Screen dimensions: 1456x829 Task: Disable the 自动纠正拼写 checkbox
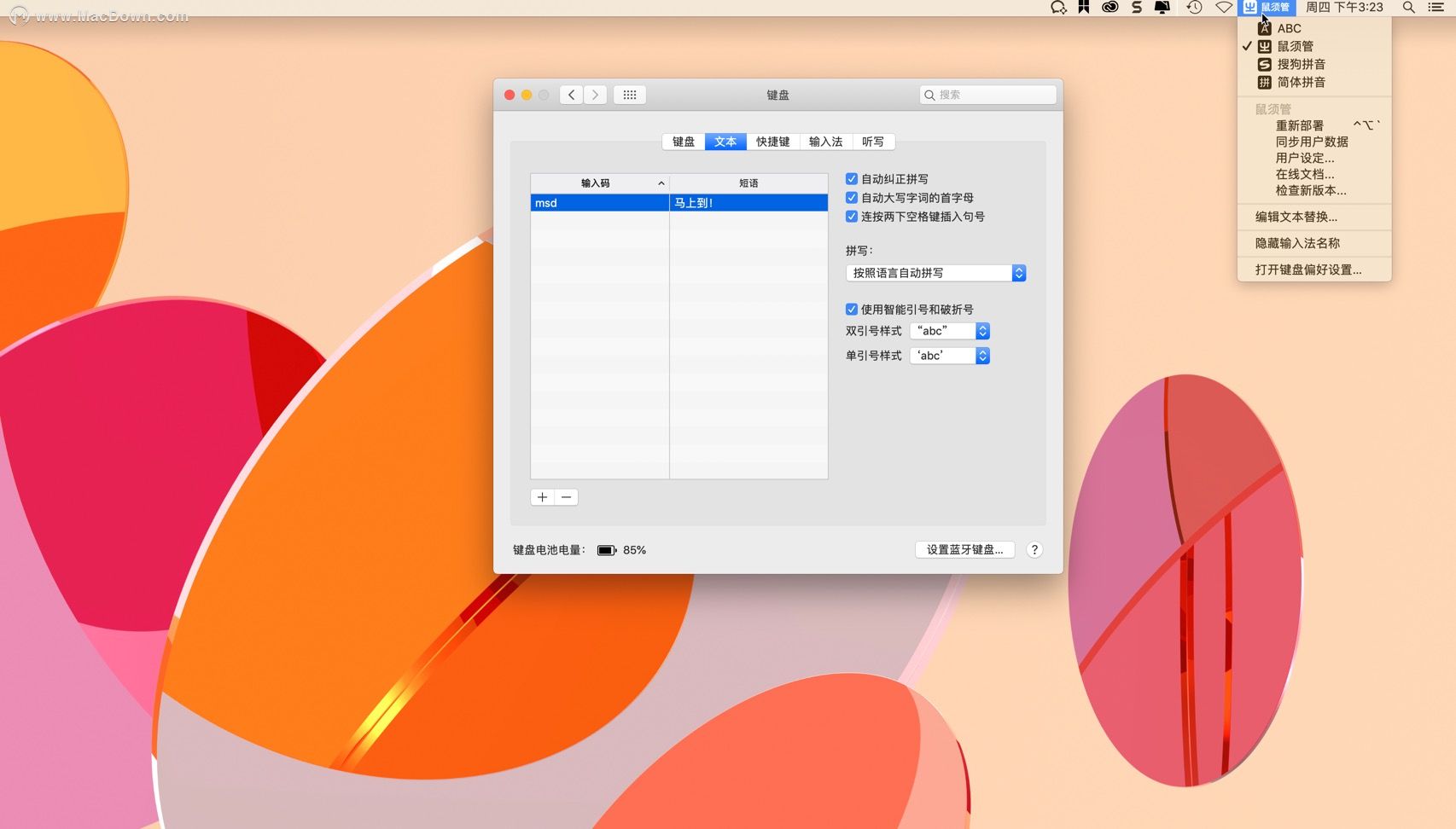(852, 179)
